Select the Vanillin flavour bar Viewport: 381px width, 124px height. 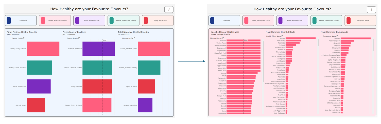coord(244,40)
